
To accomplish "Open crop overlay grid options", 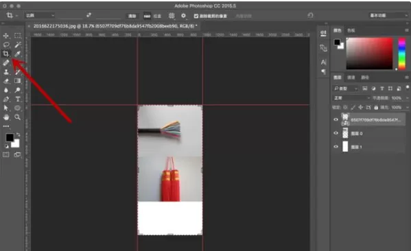I will point(172,16).
